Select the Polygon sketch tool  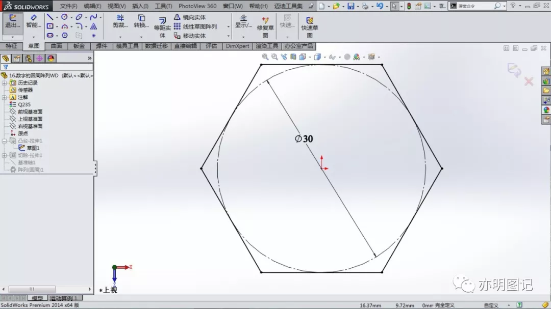pyautogui.click(x=64, y=36)
